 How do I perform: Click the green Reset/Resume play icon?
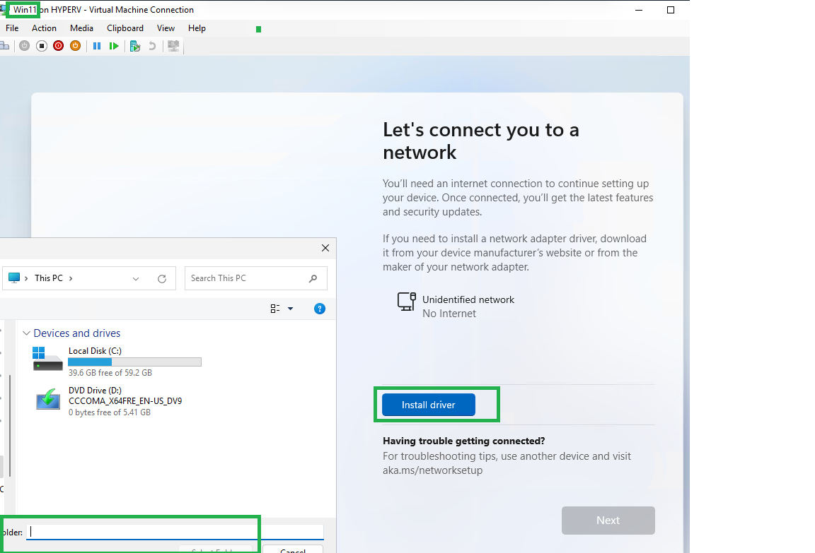click(x=114, y=46)
